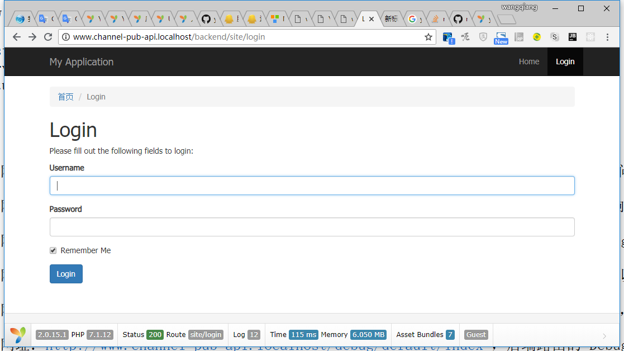Open the Asset Bundles 7 panel
This screenshot has height=351, width=624.
coord(426,335)
